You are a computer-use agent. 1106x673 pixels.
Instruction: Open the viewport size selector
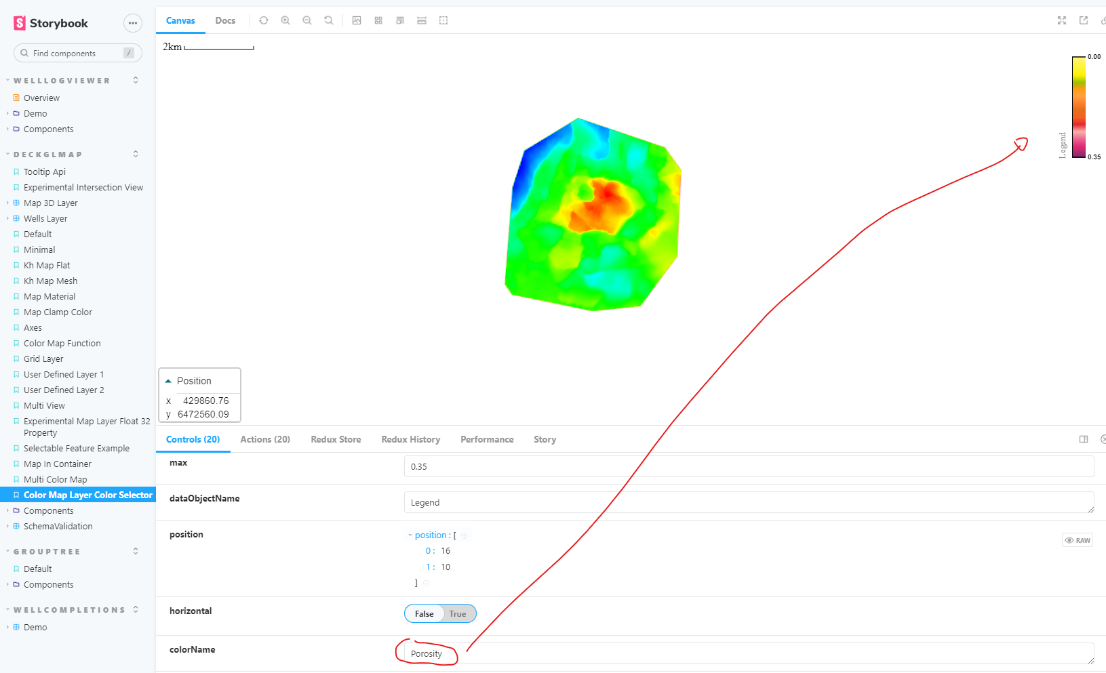point(400,20)
